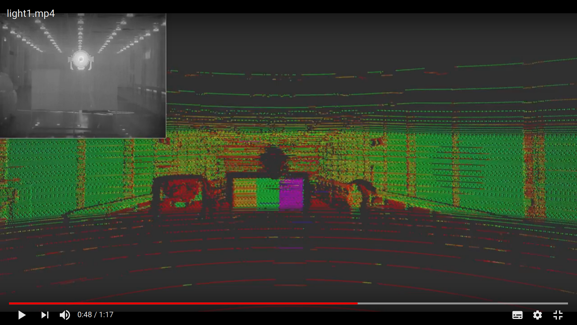577x325 pixels.
Task: Click the grayscale camera inset view
Action: (83, 75)
